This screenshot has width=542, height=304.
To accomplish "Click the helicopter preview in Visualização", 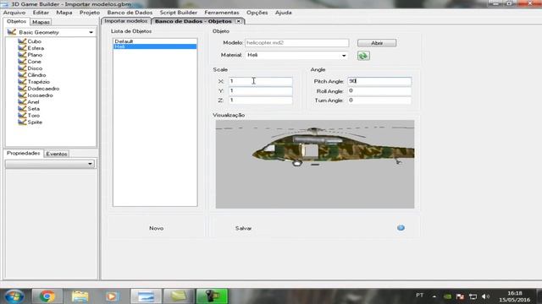I will [x=315, y=164].
